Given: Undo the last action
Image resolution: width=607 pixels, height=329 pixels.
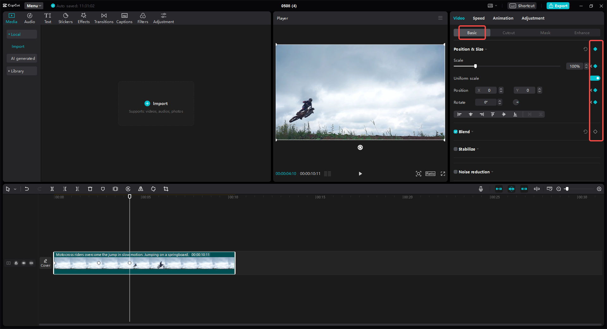Looking at the screenshot, I should point(27,189).
